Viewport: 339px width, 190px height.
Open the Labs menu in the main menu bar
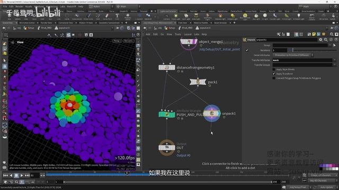pyautogui.click(x=63, y=6)
